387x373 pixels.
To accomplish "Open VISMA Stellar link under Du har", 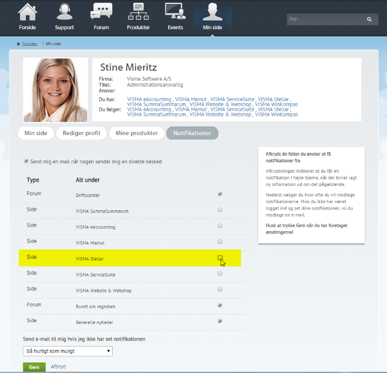I will point(274,99).
